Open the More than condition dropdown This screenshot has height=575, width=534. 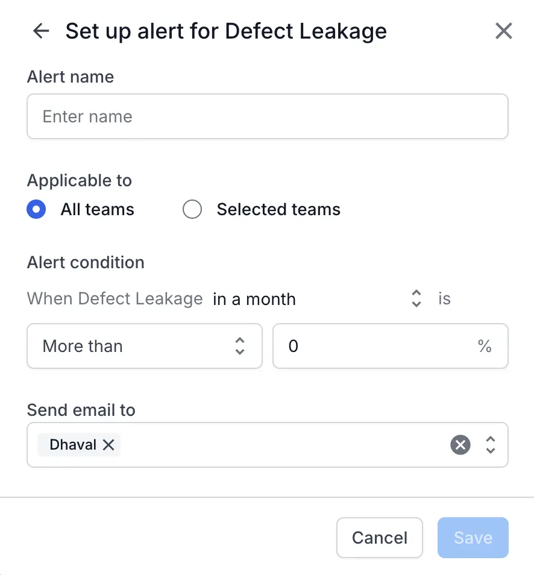point(145,346)
